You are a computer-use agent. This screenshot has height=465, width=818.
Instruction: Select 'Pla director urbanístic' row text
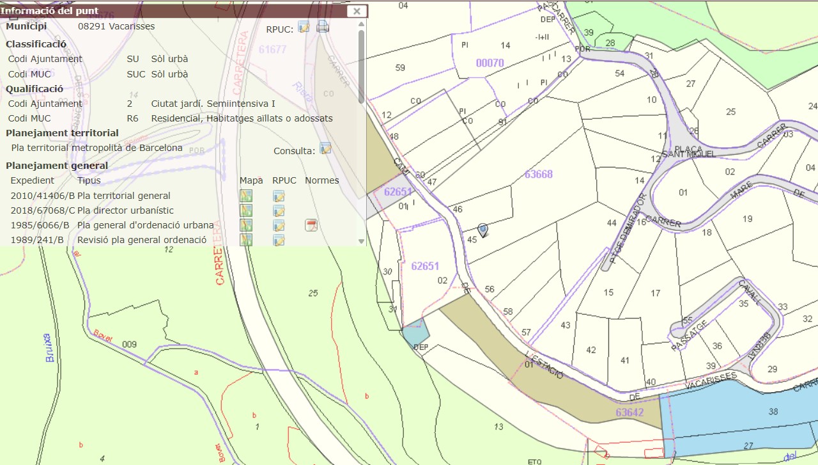tap(125, 210)
